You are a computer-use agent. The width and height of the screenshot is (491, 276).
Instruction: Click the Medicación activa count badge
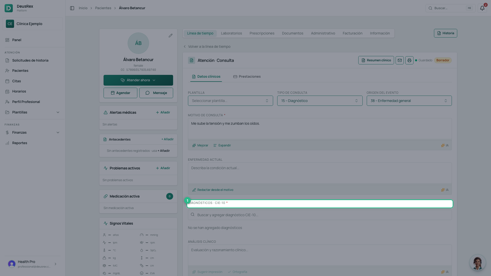coord(170,196)
